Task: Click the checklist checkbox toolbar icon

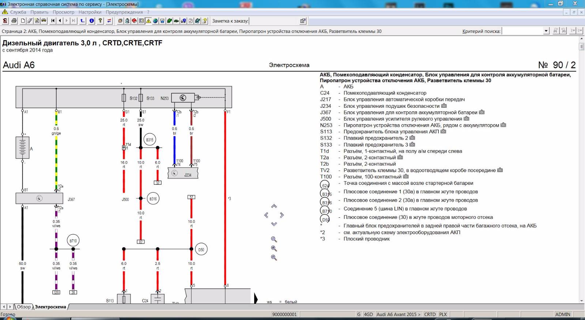Action: coord(190,21)
